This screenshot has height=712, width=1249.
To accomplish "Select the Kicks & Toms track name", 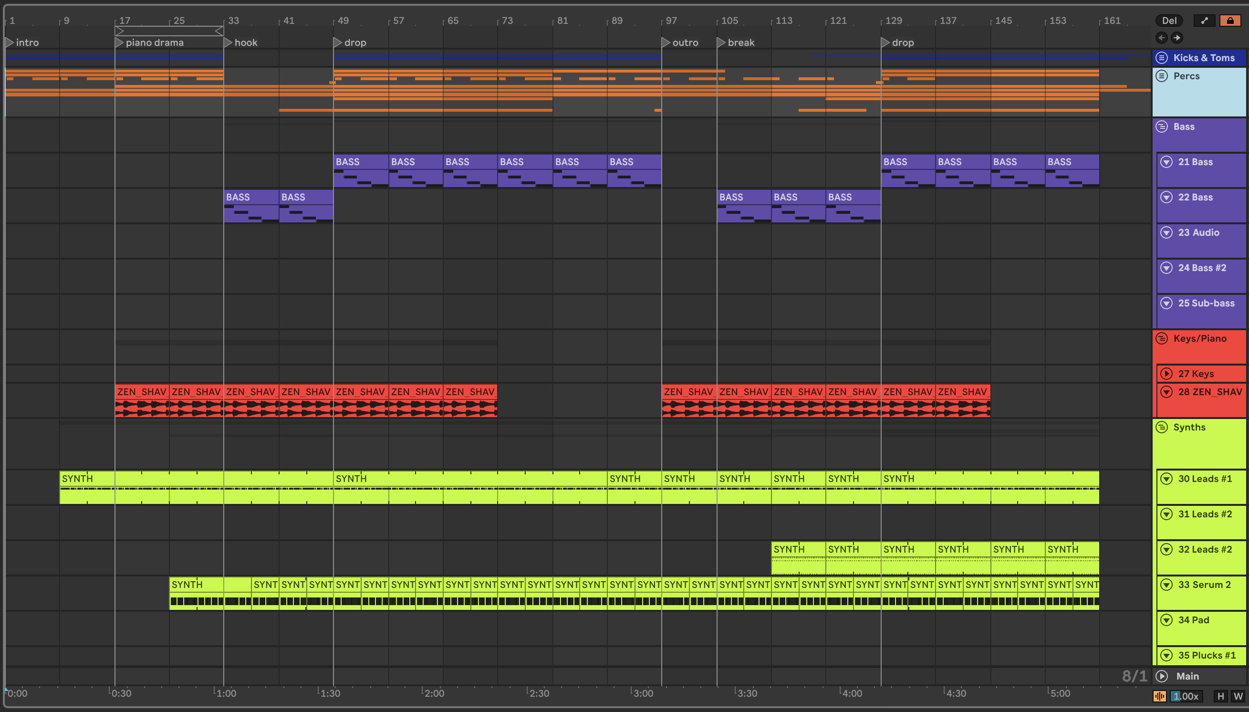I will pyautogui.click(x=1204, y=58).
